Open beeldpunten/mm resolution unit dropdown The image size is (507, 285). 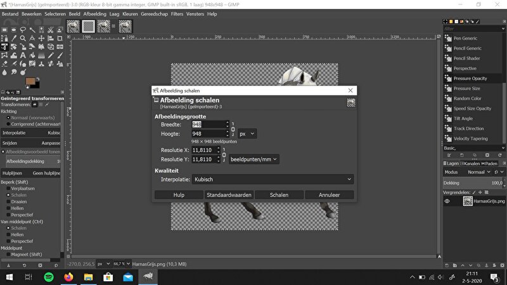254,160
